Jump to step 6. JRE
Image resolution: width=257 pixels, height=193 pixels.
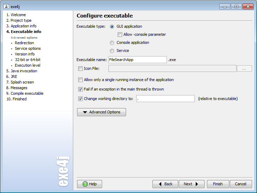pyautogui.click(x=12, y=76)
